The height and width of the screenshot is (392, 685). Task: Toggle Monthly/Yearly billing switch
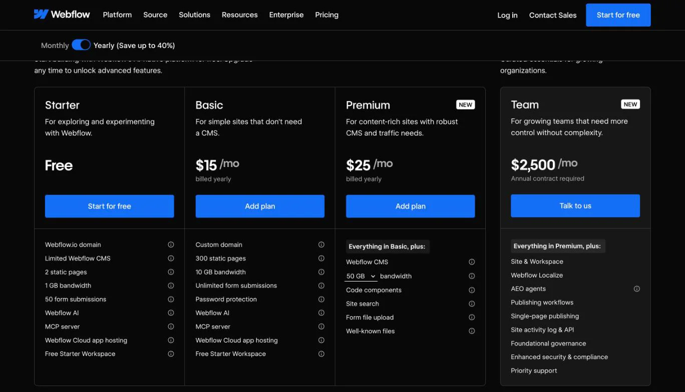point(81,45)
